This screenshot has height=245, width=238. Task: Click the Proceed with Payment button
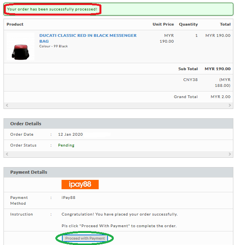pos(85,238)
